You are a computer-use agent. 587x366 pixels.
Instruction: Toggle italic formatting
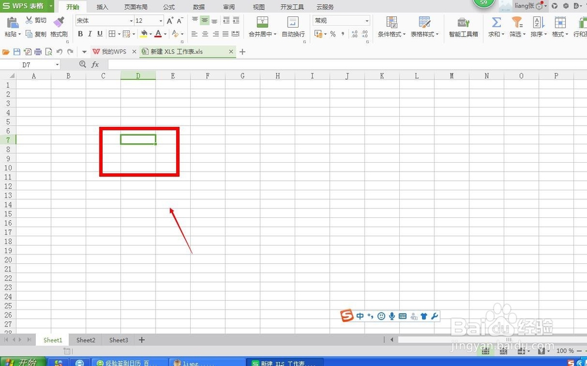(90, 34)
